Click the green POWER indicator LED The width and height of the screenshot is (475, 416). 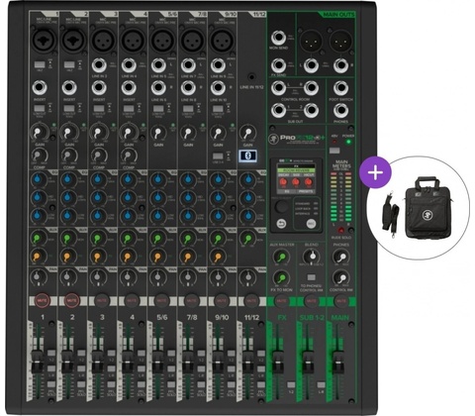click(348, 142)
